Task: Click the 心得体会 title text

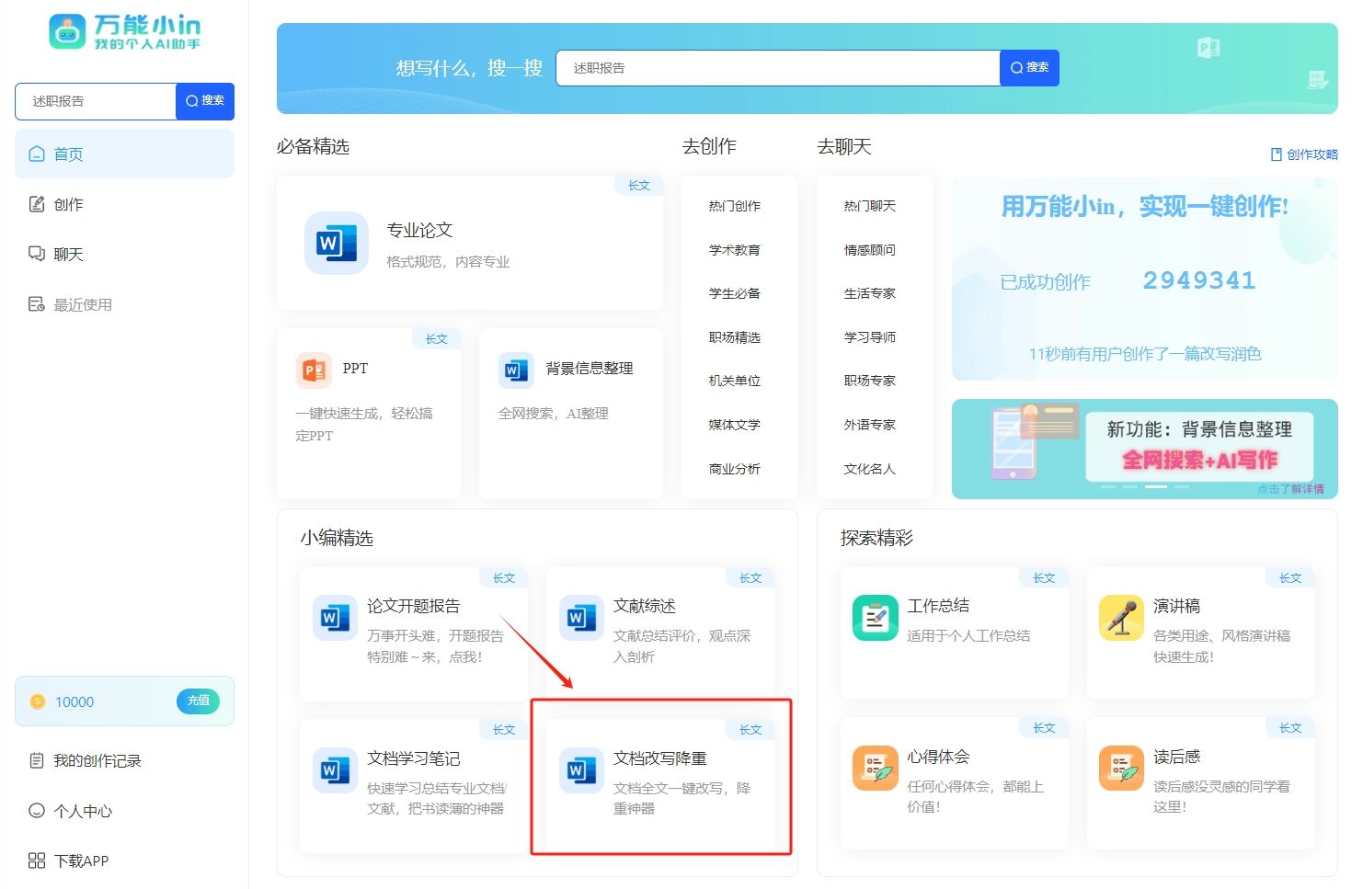Action: click(938, 757)
